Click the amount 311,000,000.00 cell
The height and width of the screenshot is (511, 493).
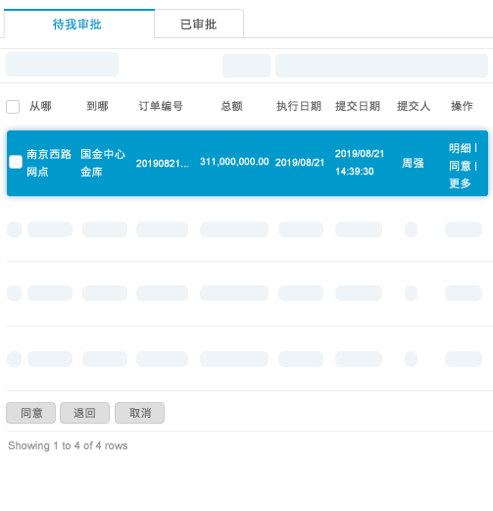(234, 162)
